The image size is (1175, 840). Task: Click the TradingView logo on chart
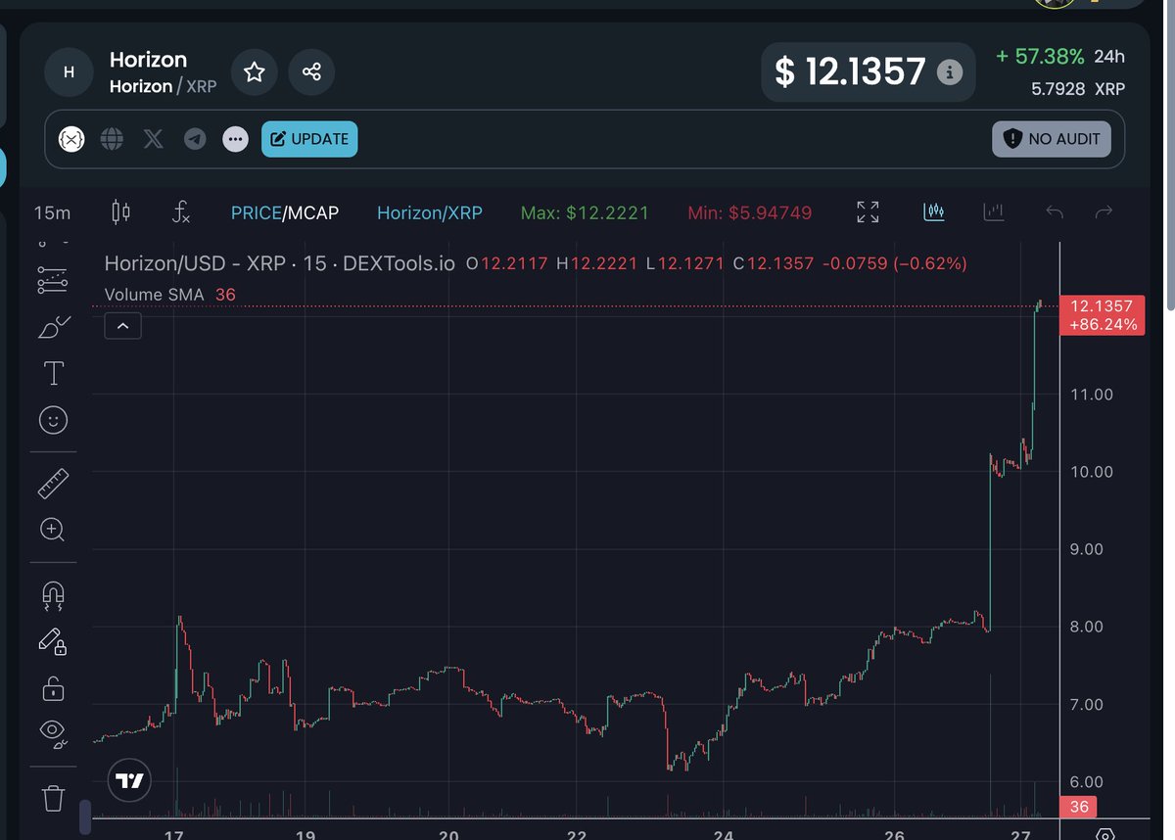click(x=129, y=780)
